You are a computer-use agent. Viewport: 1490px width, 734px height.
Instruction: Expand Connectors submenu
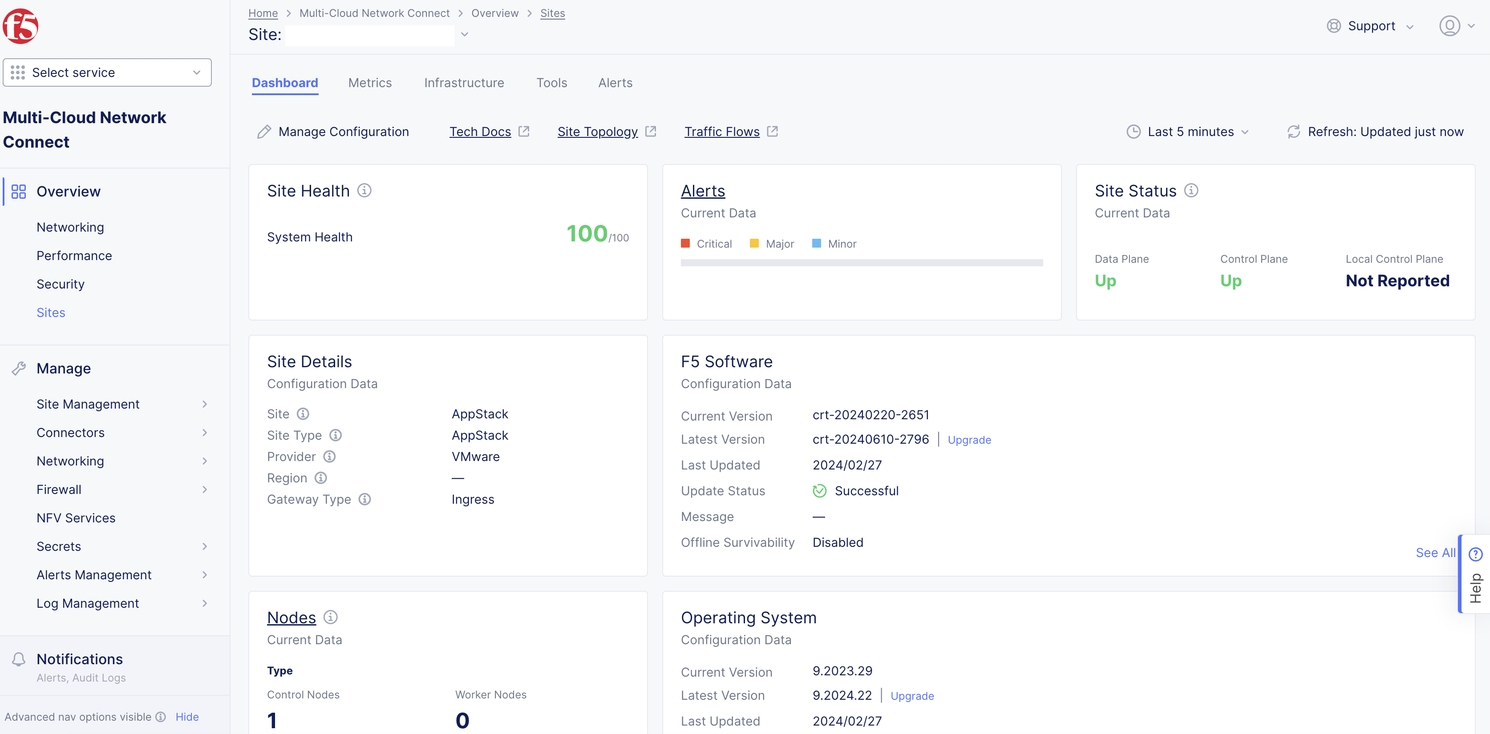click(205, 432)
